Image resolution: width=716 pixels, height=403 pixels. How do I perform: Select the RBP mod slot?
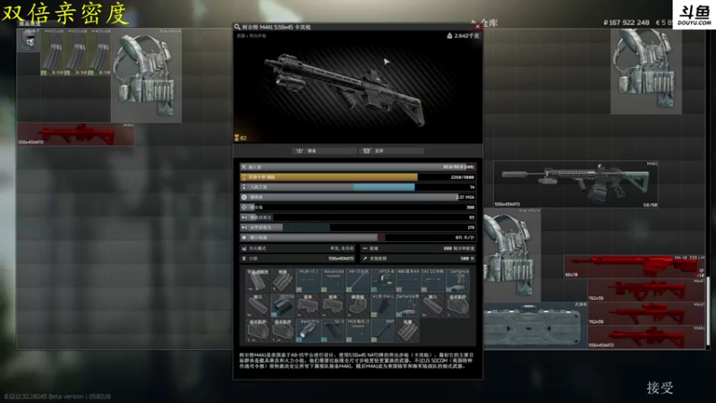(383, 330)
